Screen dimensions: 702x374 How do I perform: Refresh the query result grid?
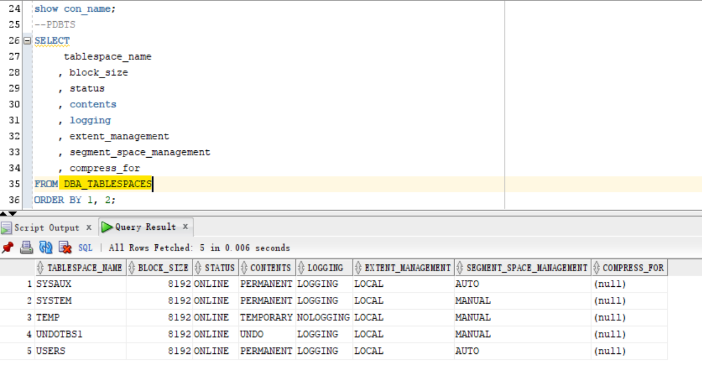click(46, 247)
